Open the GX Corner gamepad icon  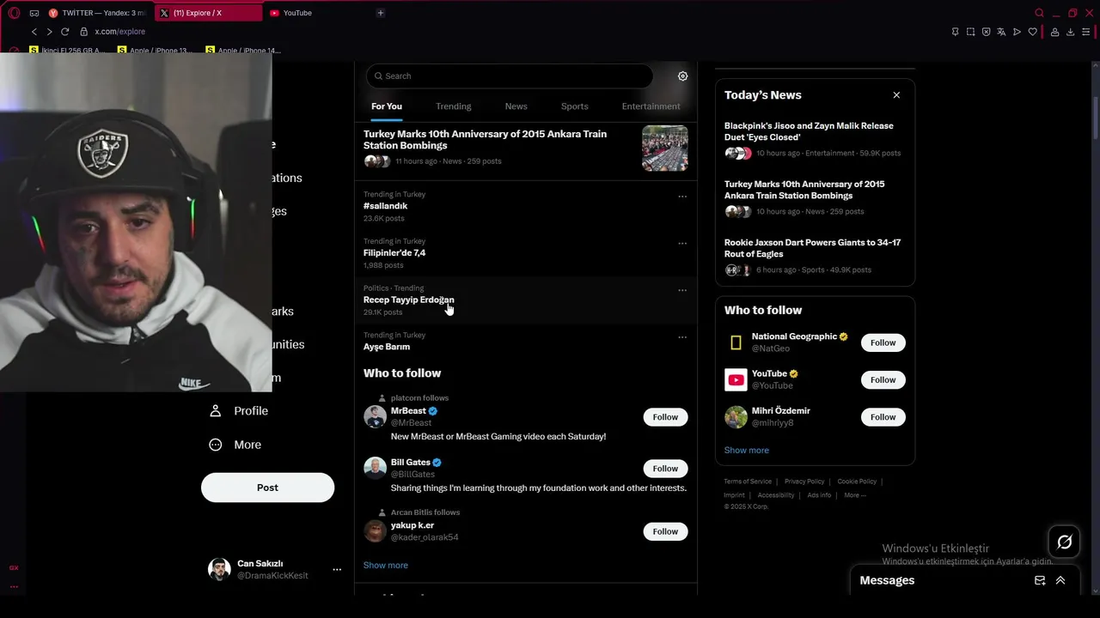tap(34, 13)
